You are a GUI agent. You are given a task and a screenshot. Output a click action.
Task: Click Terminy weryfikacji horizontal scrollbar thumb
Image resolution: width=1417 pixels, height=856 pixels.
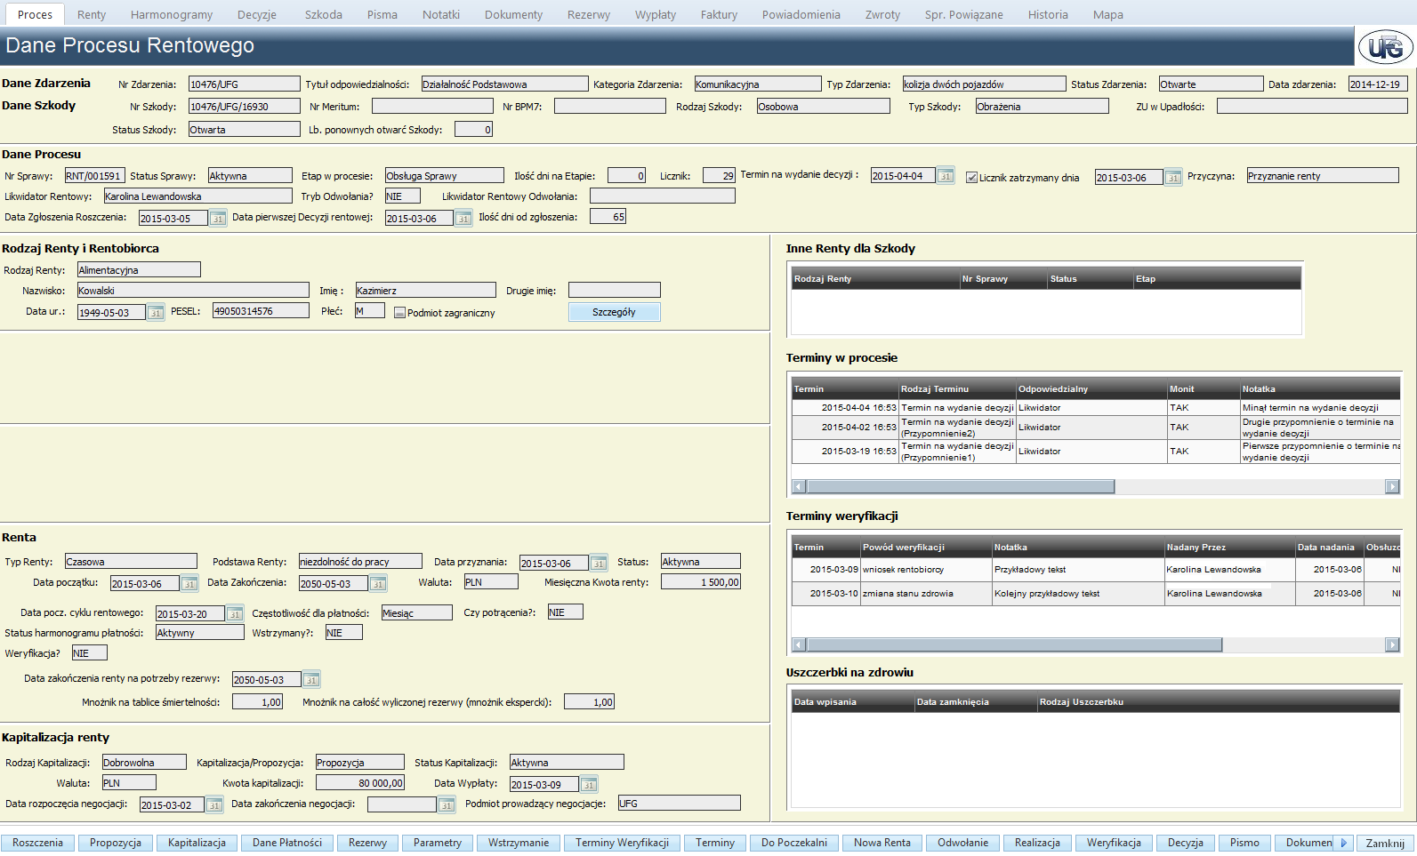1014,644
